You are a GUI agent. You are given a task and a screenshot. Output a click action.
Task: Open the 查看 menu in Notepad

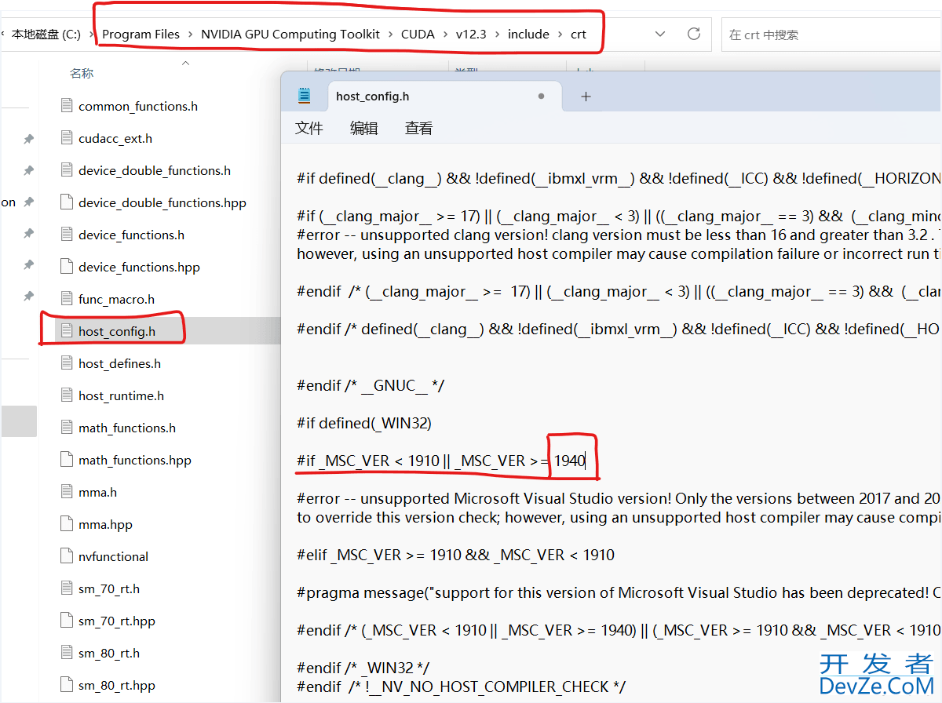418,129
